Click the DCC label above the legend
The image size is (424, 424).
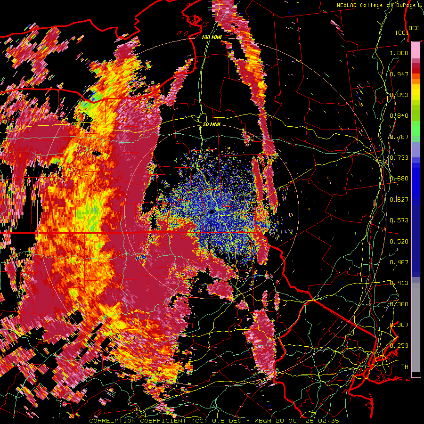click(x=414, y=28)
